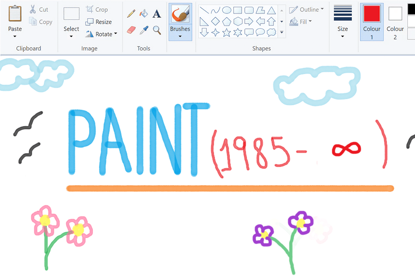Select the Fill with colour tool
Viewport: 415px width, 277px height.
pos(144,13)
